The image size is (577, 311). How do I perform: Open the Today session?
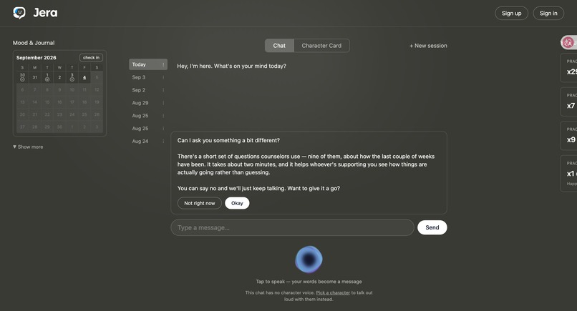coord(148,64)
